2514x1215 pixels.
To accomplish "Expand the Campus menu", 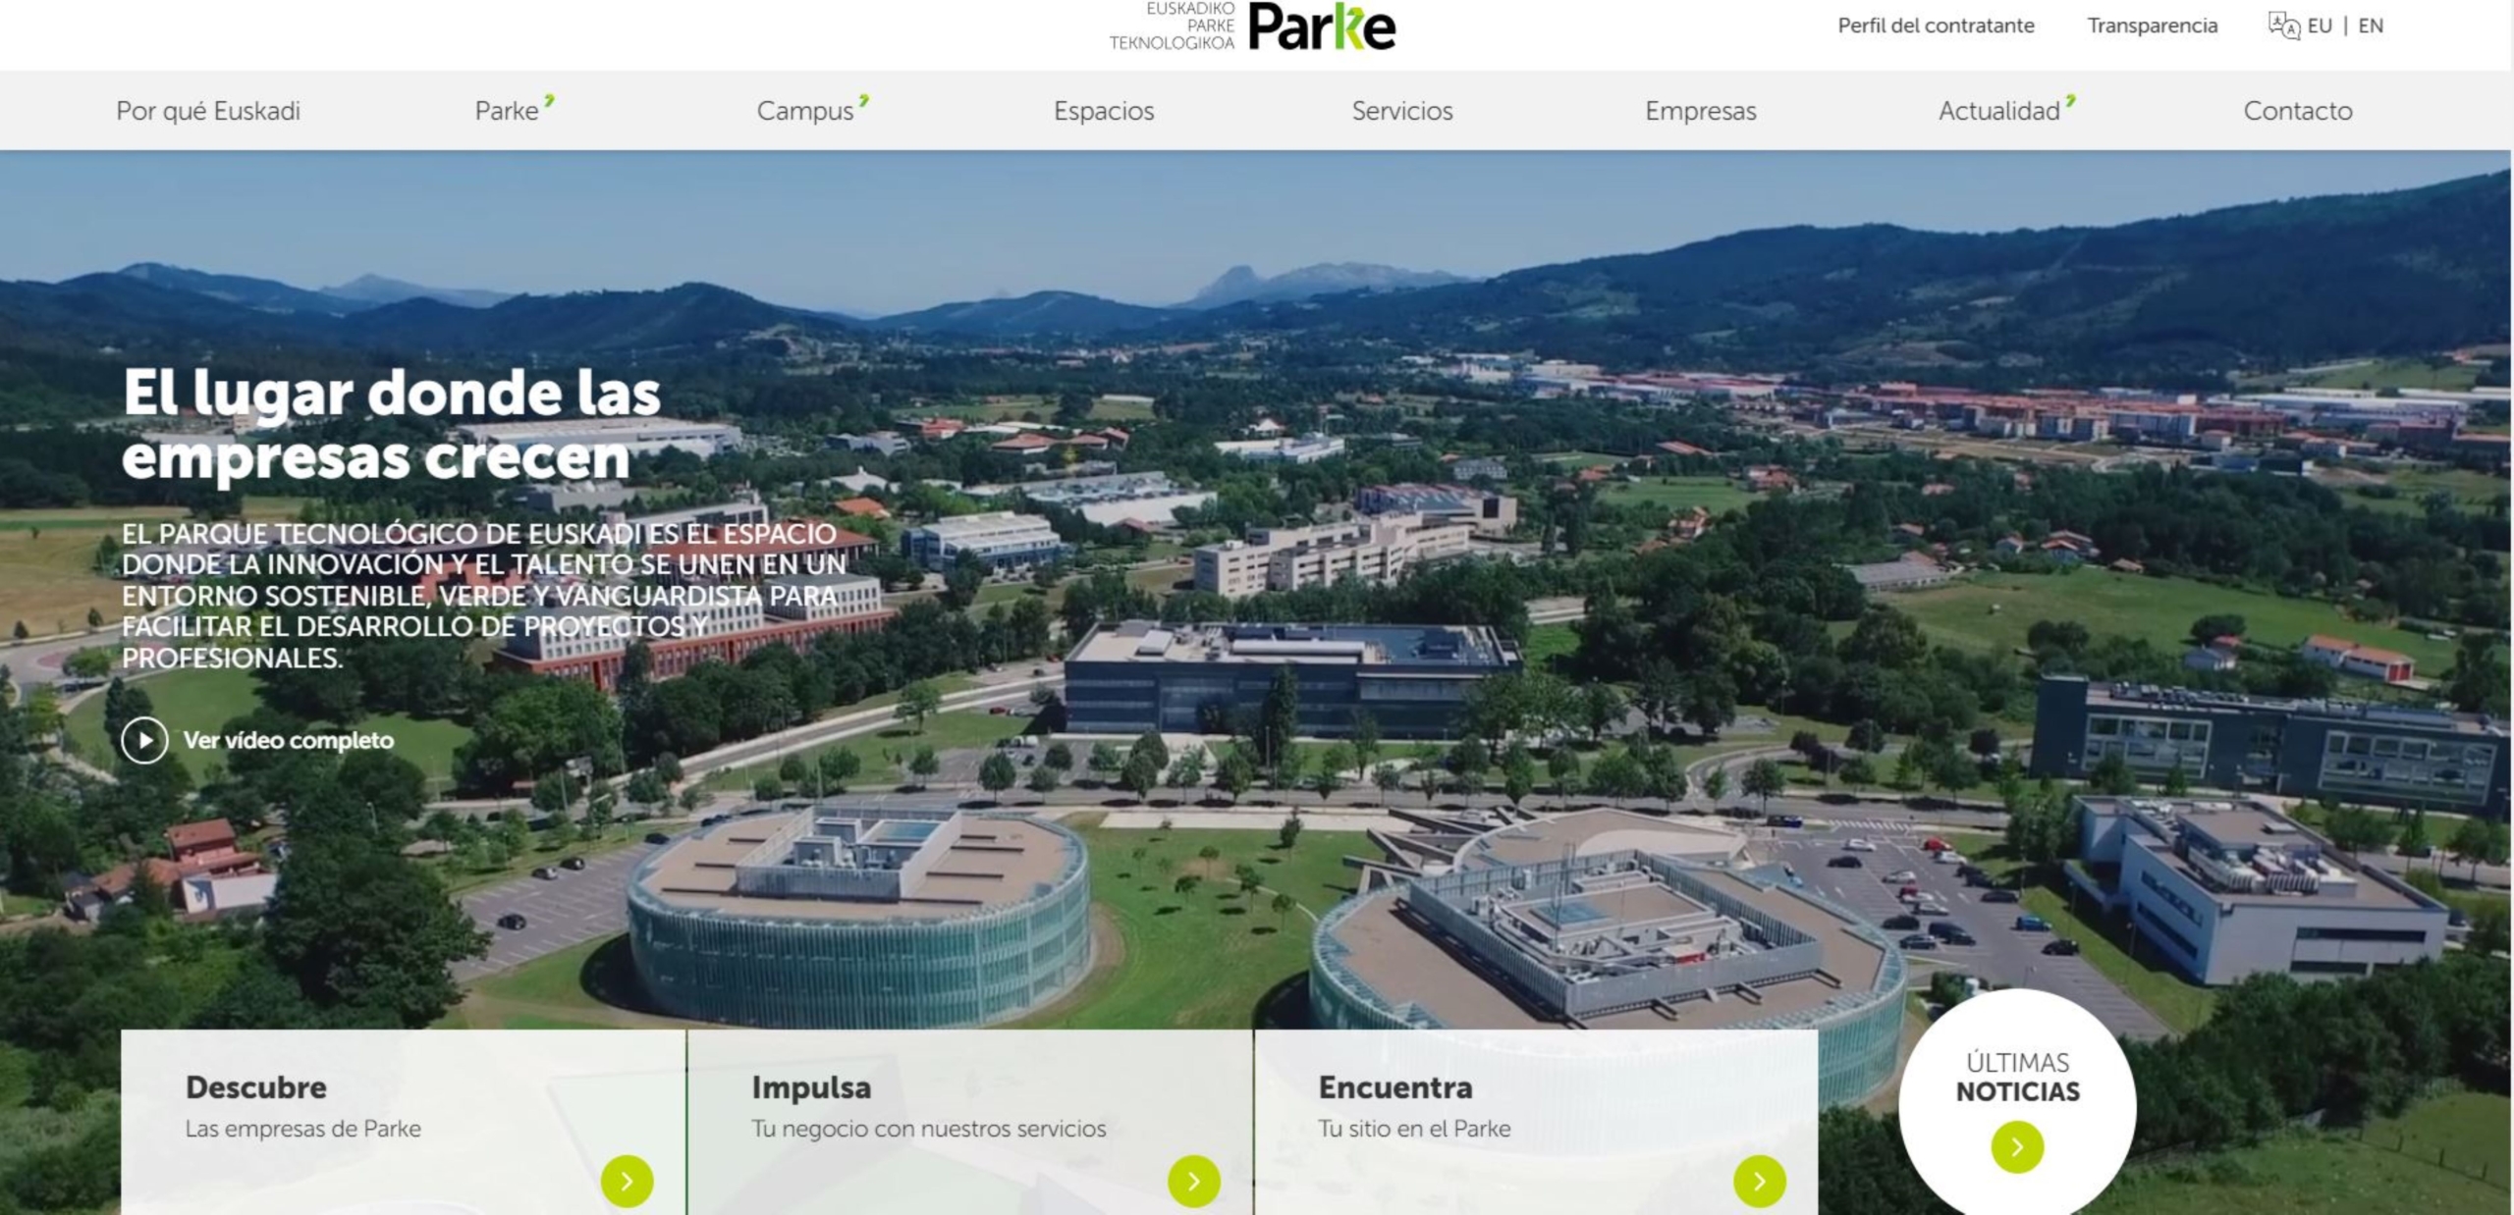I will tap(812, 110).
